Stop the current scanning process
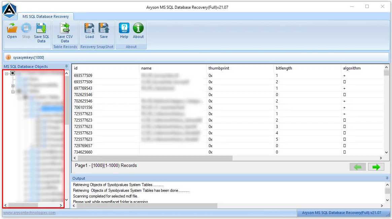Viewport: 392px width, 219px height. (x=26, y=31)
